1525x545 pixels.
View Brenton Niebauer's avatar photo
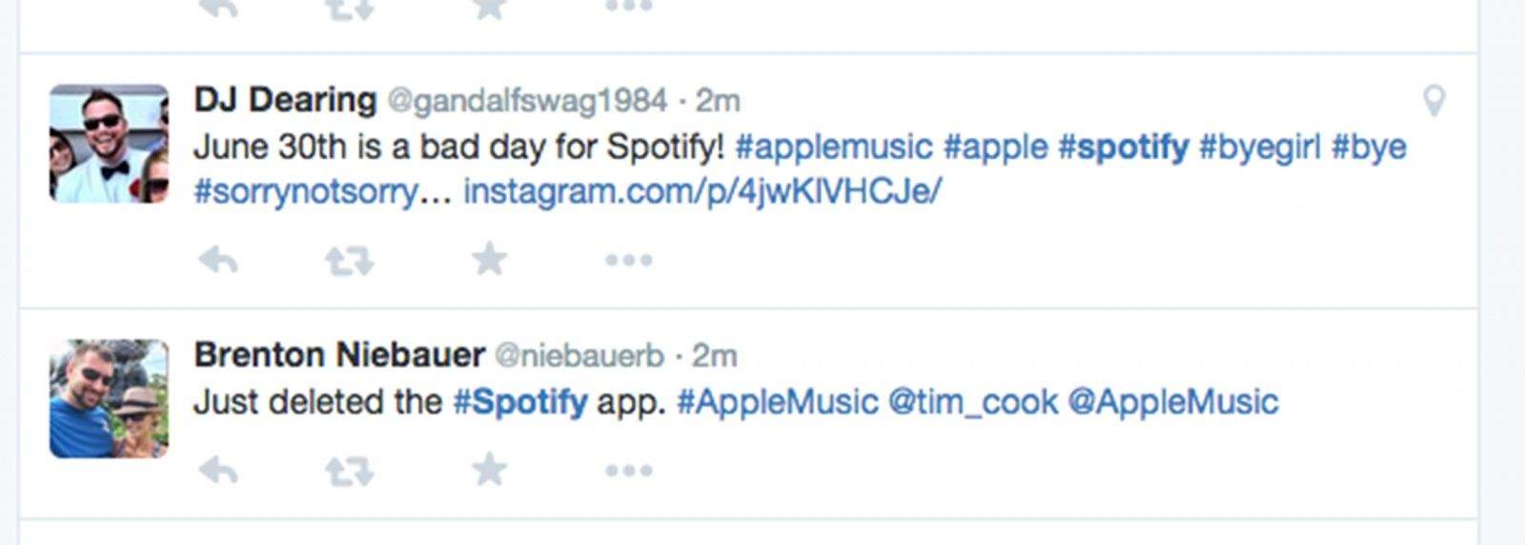tap(109, 398)
